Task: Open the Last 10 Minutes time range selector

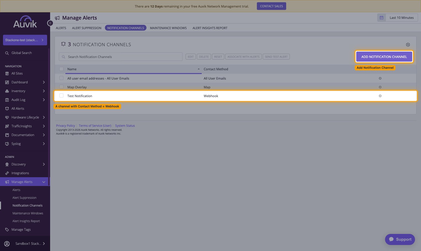Action: click(x=401, y=18)
